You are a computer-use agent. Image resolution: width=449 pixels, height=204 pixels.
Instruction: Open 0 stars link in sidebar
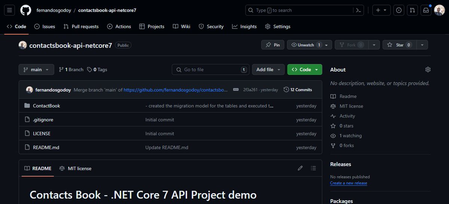[342, 126]
